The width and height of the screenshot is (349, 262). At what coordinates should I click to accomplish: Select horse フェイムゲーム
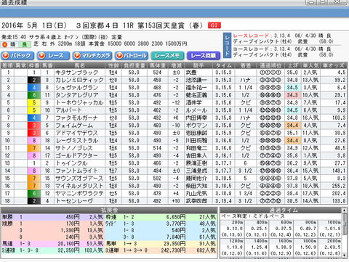tap(74, 126)
